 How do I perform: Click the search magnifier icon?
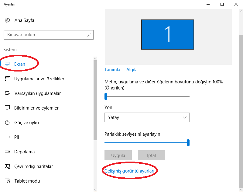pyautogui.click(x=89, y=35)
